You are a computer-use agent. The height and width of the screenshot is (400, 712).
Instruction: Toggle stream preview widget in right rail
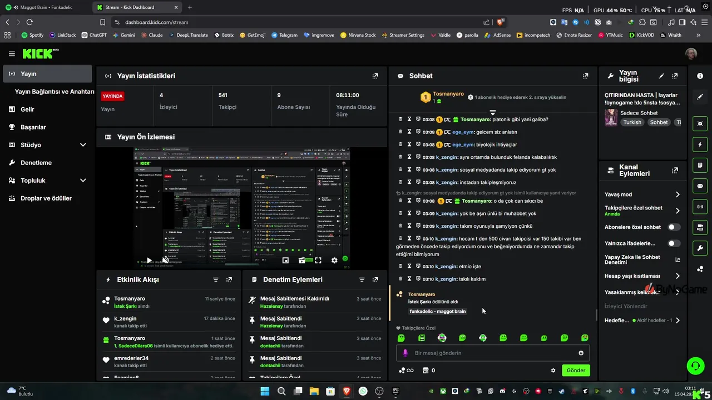pyautogui.click(x=700, y=124)
